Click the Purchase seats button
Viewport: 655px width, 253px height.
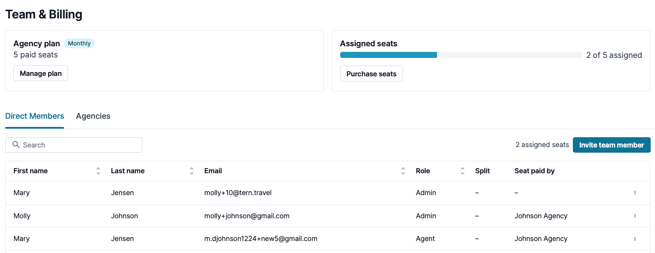point(371,74)
